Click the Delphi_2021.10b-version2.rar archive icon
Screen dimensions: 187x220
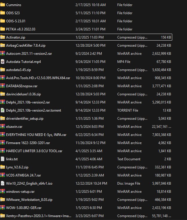coord(3,102)
